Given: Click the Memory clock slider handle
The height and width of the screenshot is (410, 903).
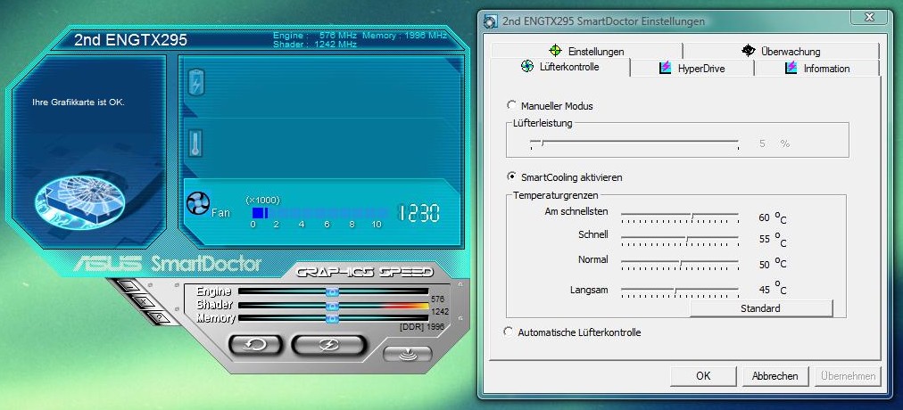Looking at the screenshot, I should [332, 318].
